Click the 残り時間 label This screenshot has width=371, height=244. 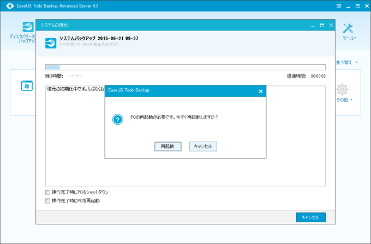[54, 76]
